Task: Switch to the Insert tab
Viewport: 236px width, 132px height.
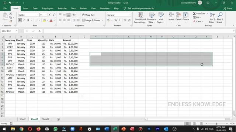Action: point(25,8)
